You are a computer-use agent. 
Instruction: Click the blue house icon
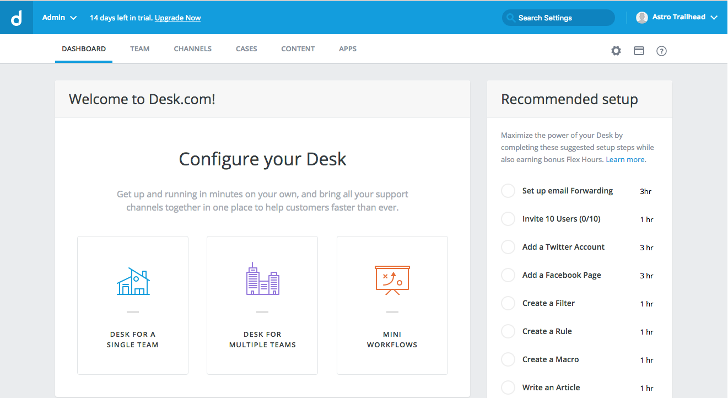click(x=133, y=281)
